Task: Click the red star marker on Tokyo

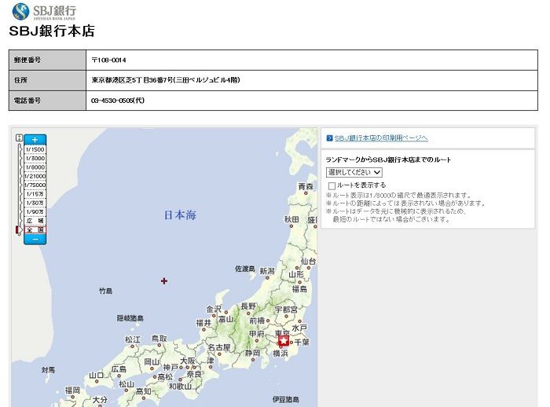Action: click(x=284, y=340)
